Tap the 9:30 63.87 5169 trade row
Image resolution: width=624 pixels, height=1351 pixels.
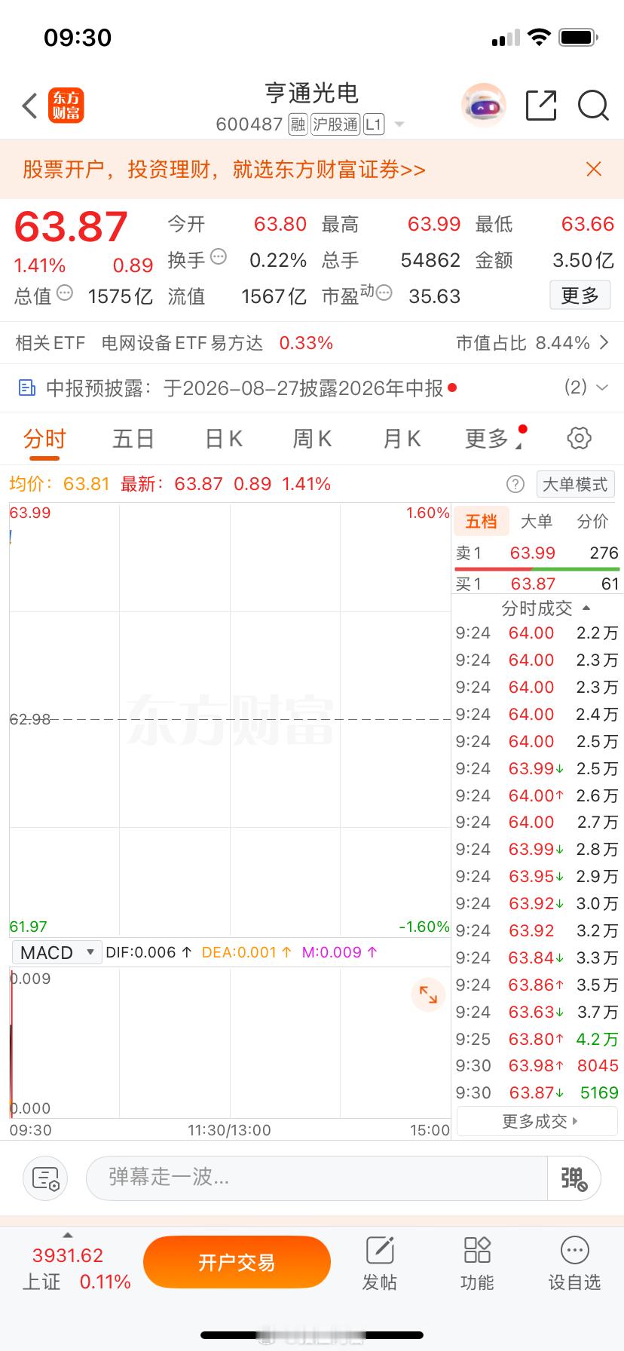pyautogui.click(x=537, y=1092)
